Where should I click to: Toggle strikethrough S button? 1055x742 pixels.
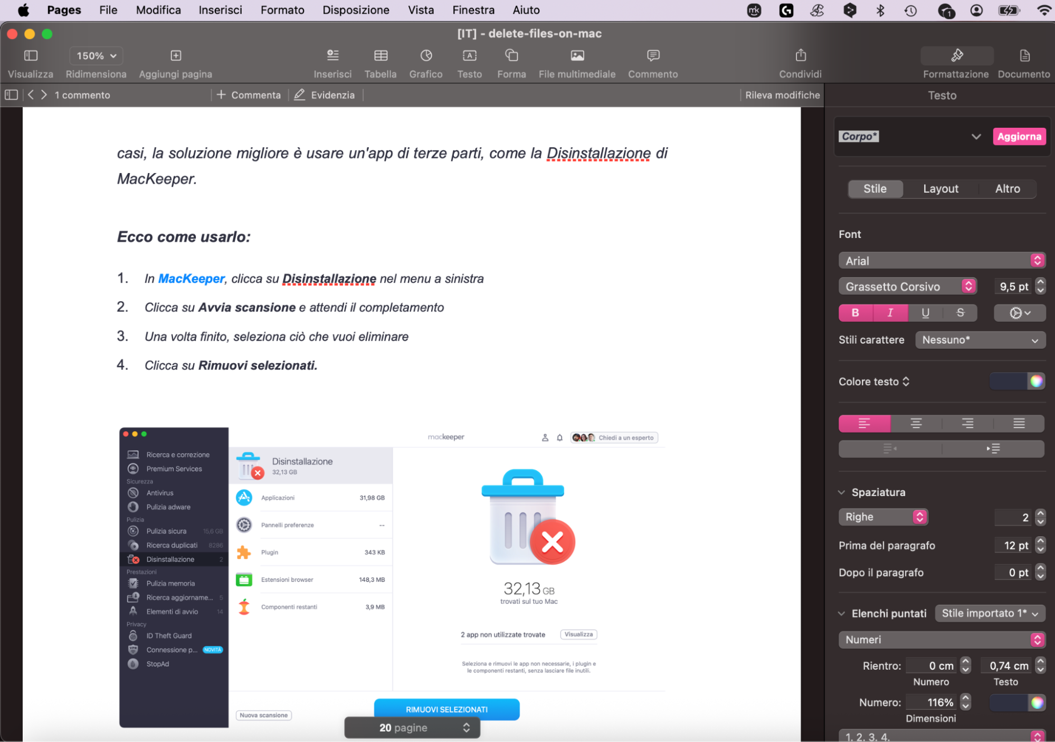(x=960, y=313)
